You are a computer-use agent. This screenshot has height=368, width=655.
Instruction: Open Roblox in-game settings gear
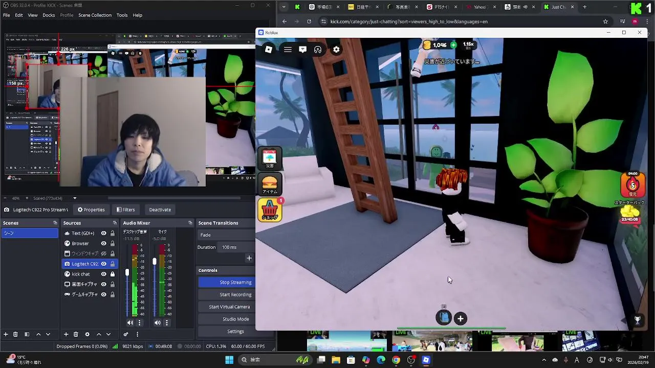tap(336, 50)
